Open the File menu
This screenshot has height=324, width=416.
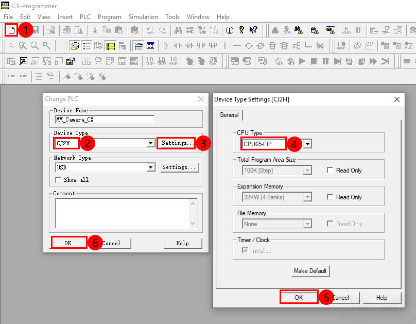pyautogui.click(x=8, y=17)
